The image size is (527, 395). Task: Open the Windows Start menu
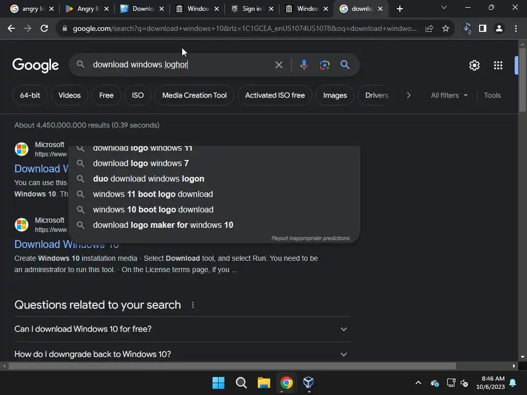pos(218,383)
